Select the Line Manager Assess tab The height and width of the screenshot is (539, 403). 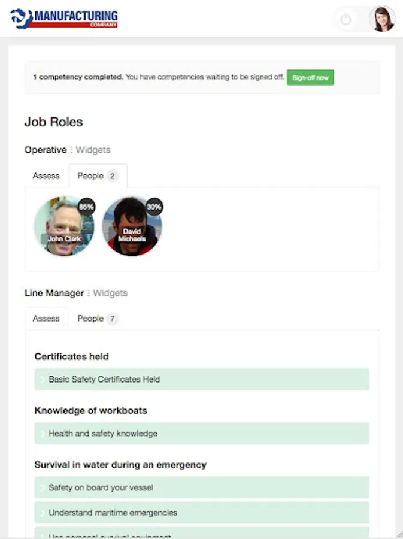(x=46, y=319)
